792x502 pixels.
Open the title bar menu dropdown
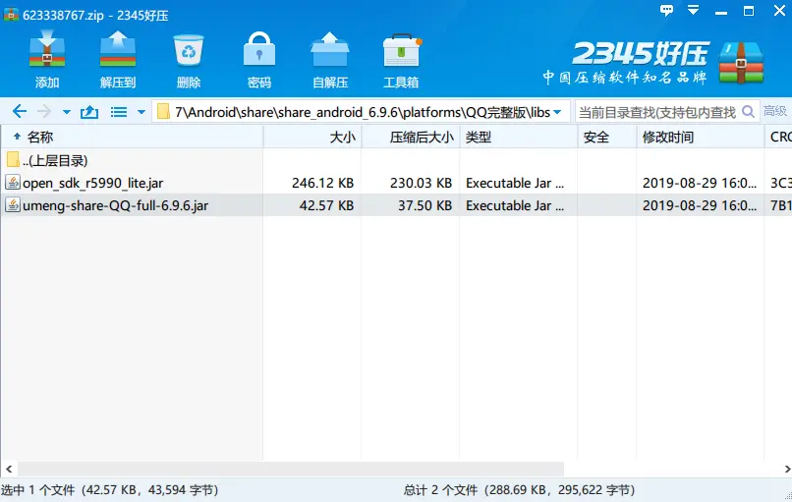tap(694, 10)
